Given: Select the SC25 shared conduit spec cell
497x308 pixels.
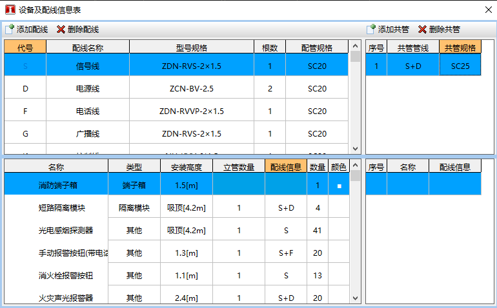Looking at the screenshot, I should point(460,66).
